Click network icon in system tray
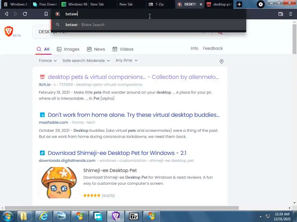297x222 pixels. click(x=268, y=216)
